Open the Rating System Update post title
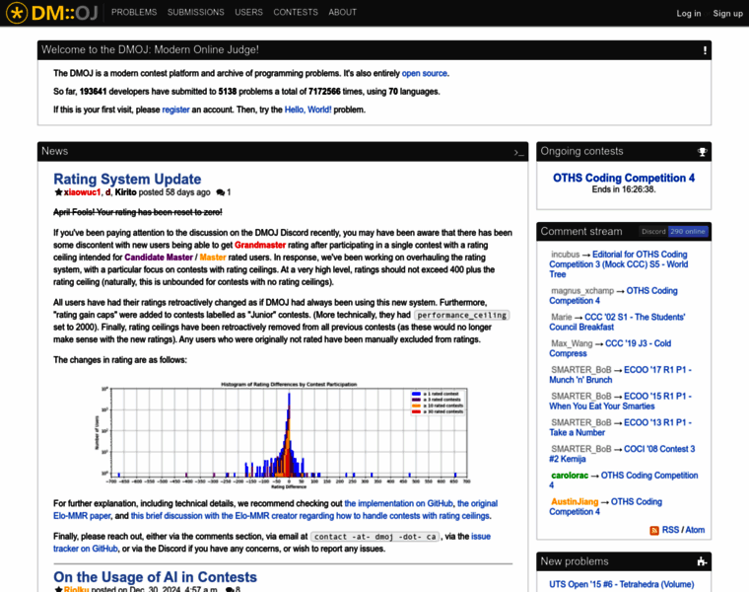The height and width of the screenshot is (592, 749). [127, 179]
